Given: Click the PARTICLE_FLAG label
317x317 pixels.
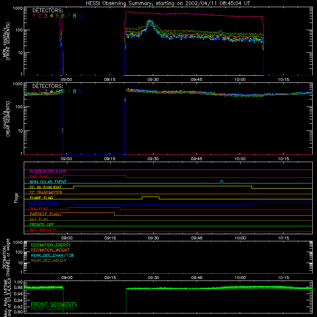Looking at the screenshot, I should (x=44, y=214).
